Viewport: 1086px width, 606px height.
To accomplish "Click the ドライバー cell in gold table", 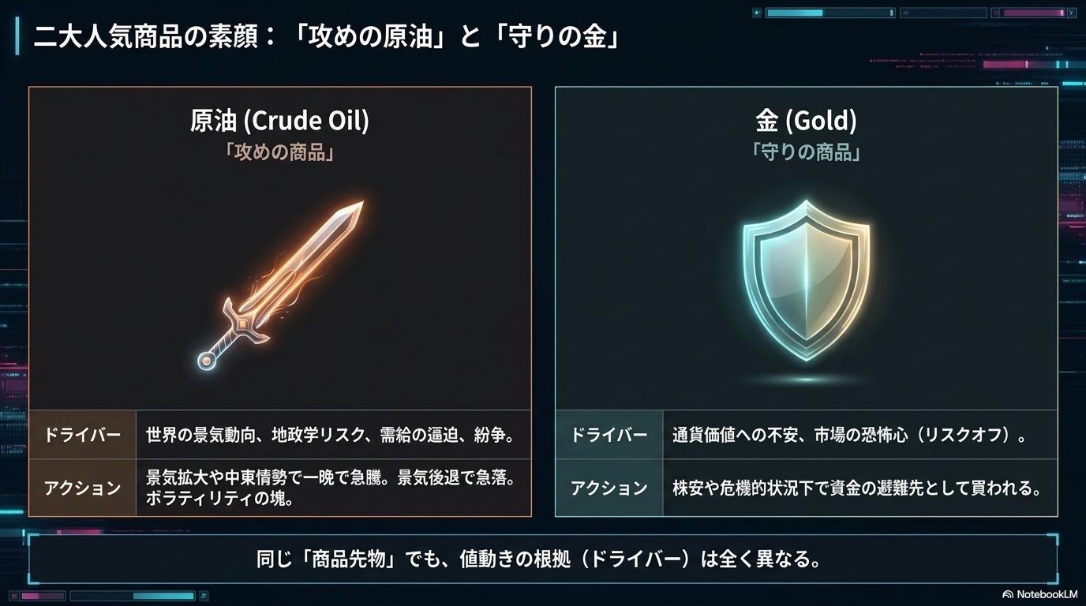I will [609, 435].
